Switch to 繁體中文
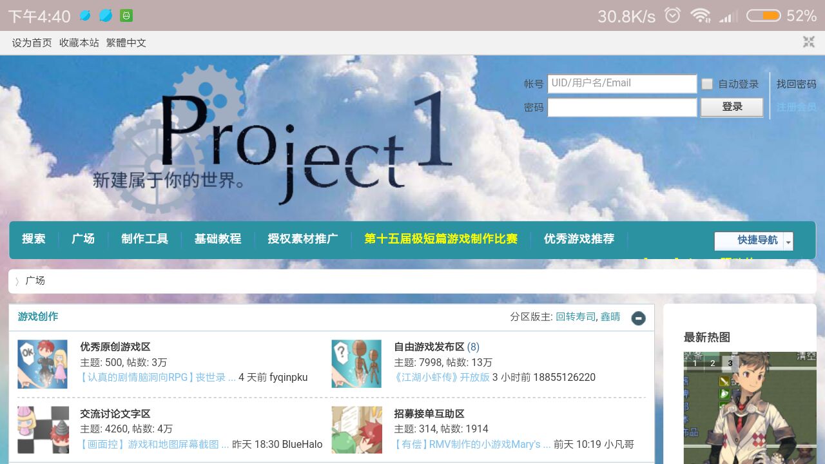The height and width of the screenshot is (464, 825). pos(126,43)
